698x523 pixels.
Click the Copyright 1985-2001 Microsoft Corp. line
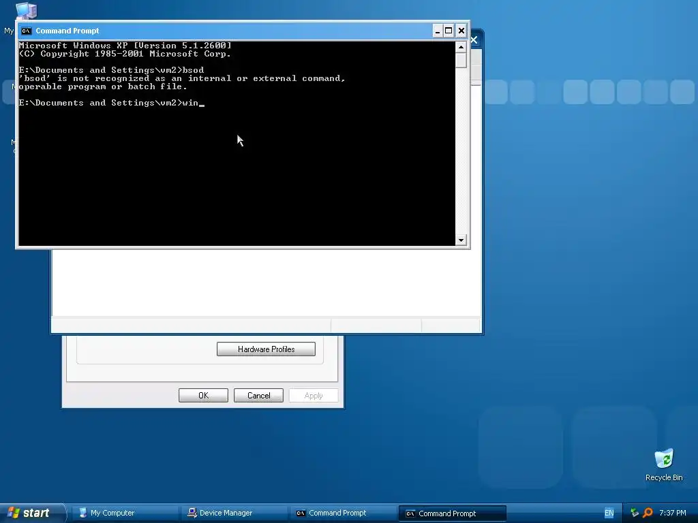[x=125, y=54]
